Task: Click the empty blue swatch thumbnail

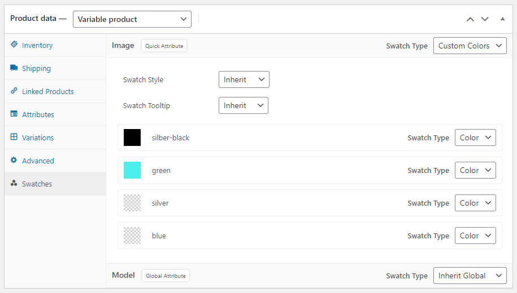Action: (132, 236)
